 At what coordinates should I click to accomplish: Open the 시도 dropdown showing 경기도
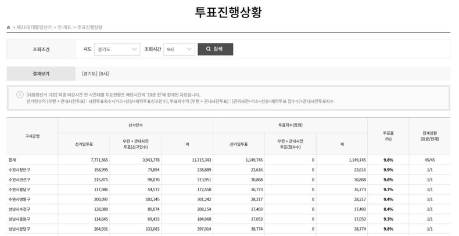(117, 49)
